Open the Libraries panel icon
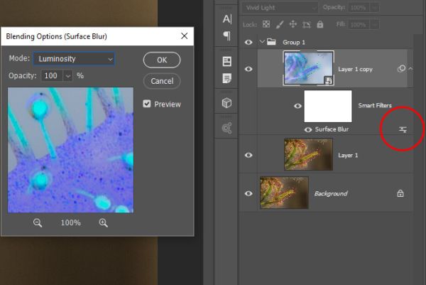 tap(227, 128)
